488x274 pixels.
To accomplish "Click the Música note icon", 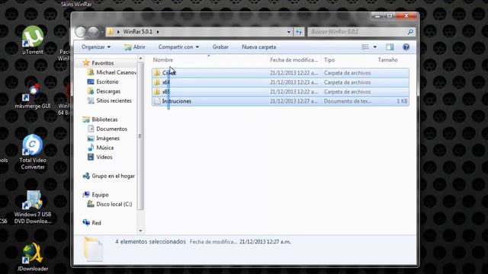I will [x=91, y=148].
